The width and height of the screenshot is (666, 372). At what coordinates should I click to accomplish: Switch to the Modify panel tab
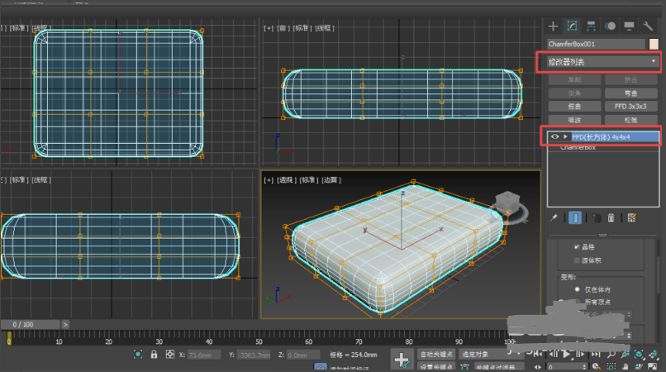pyautogui.click(x=572, y=26)
